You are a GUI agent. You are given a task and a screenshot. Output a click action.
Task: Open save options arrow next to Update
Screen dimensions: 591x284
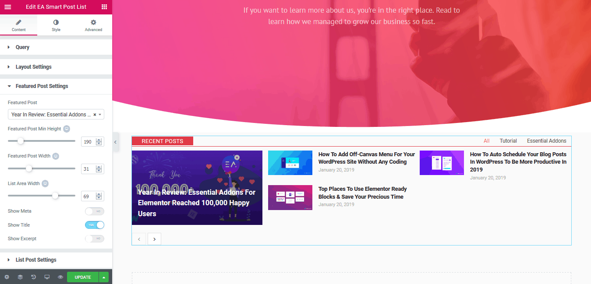pos(104,277)
